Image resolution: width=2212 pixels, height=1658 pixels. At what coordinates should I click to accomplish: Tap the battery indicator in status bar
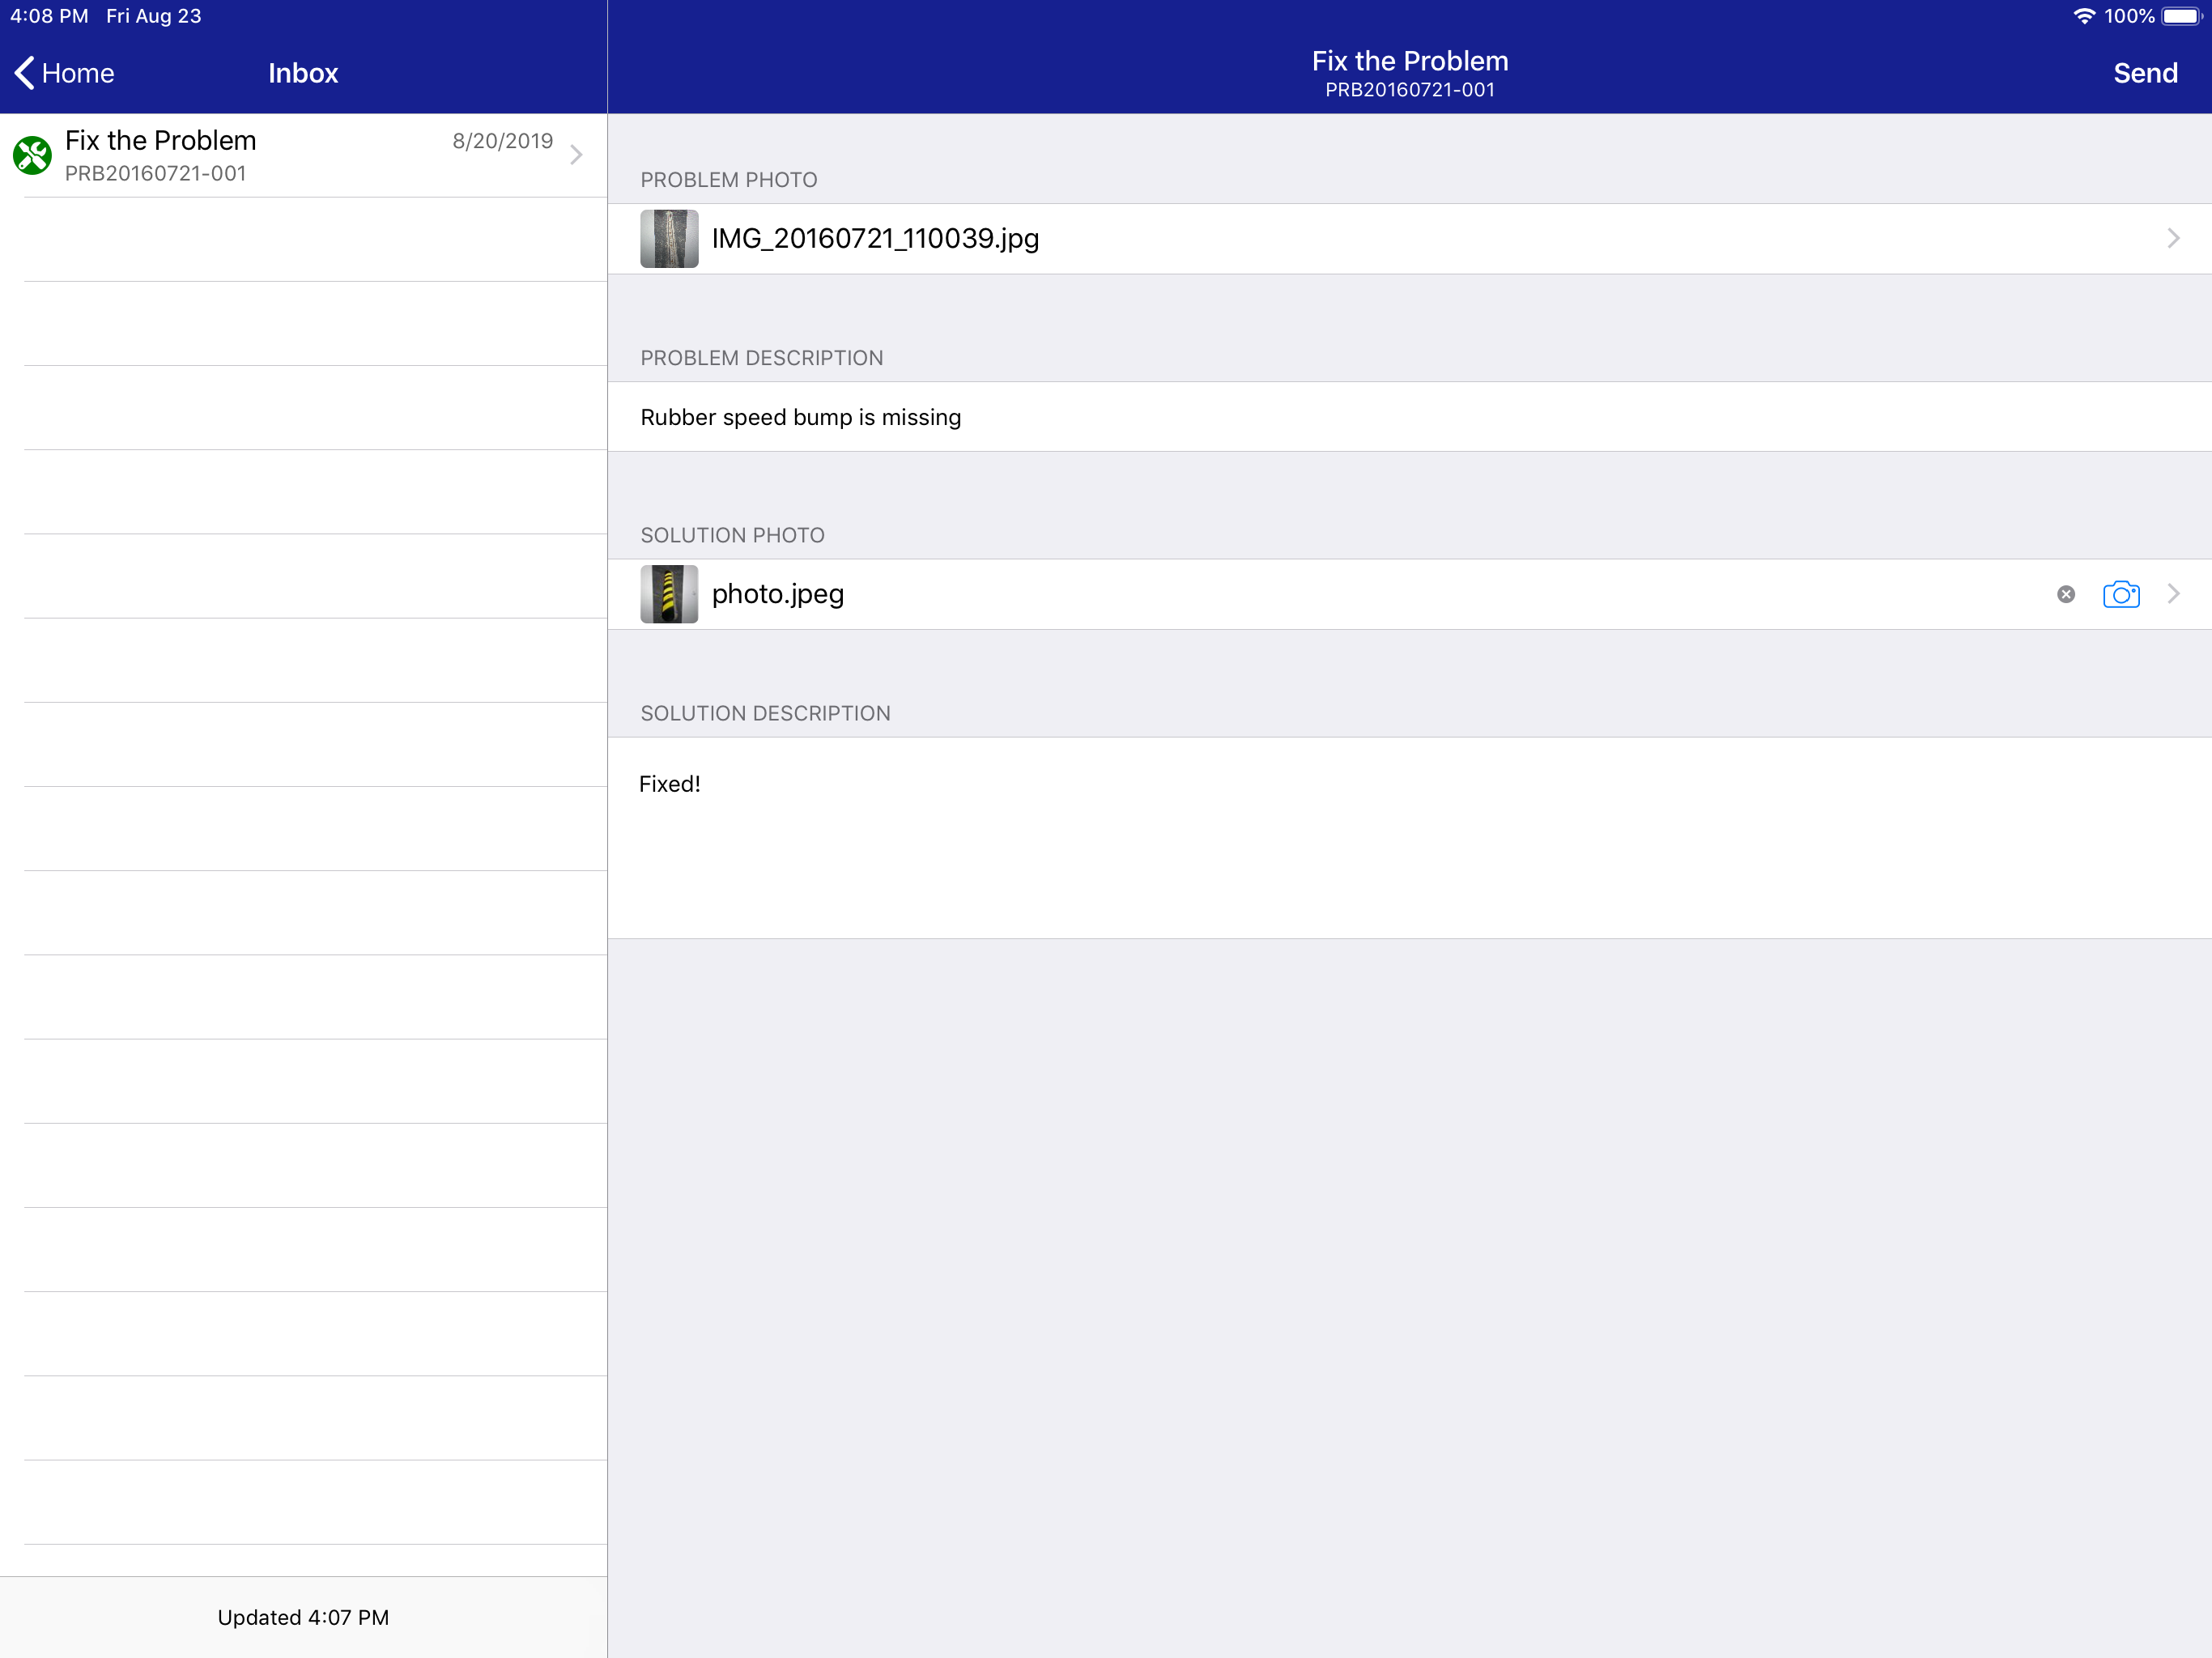click(x=2180, y=16)
